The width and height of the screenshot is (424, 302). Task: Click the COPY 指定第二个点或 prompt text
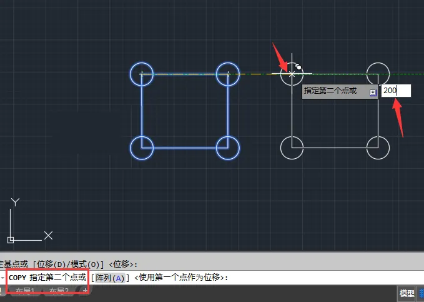(47, 278)
